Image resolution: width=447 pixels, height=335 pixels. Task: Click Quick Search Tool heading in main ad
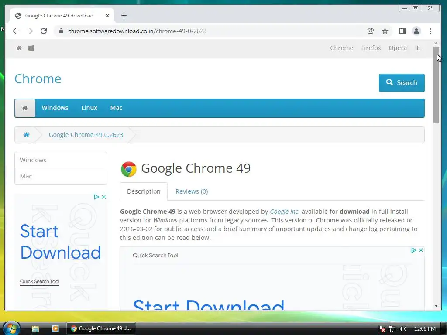click(155, 256)
